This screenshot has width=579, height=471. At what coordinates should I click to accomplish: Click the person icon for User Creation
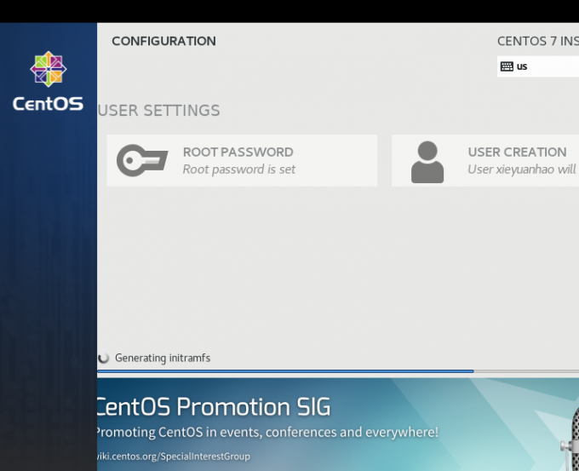coord(427,162)
